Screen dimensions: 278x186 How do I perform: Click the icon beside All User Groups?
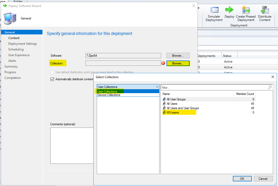164,99
